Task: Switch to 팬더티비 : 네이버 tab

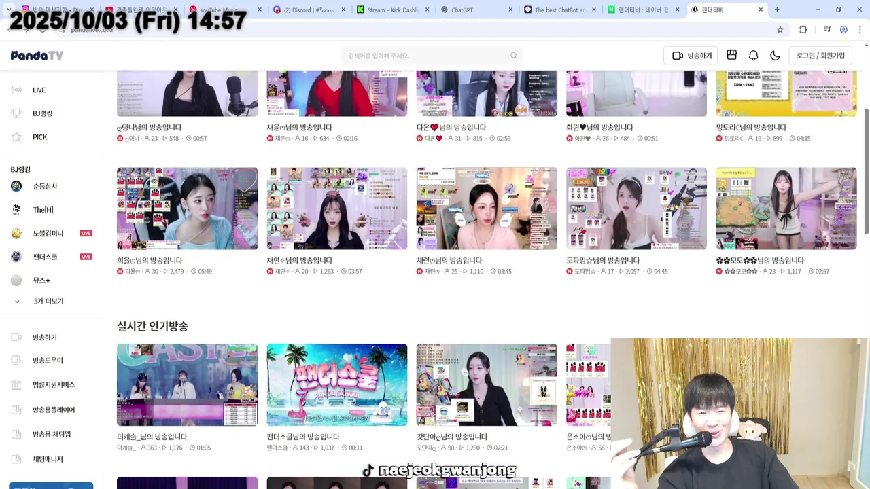Action: (x=643, y=10)
